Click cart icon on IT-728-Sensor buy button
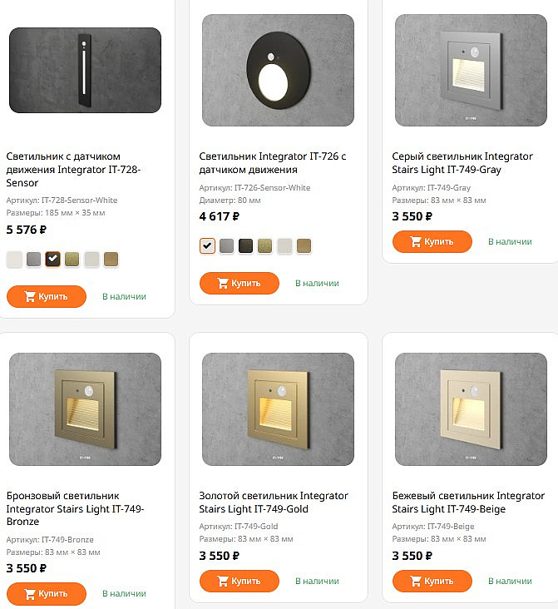 pyautogui.click(x=30, y=296)
